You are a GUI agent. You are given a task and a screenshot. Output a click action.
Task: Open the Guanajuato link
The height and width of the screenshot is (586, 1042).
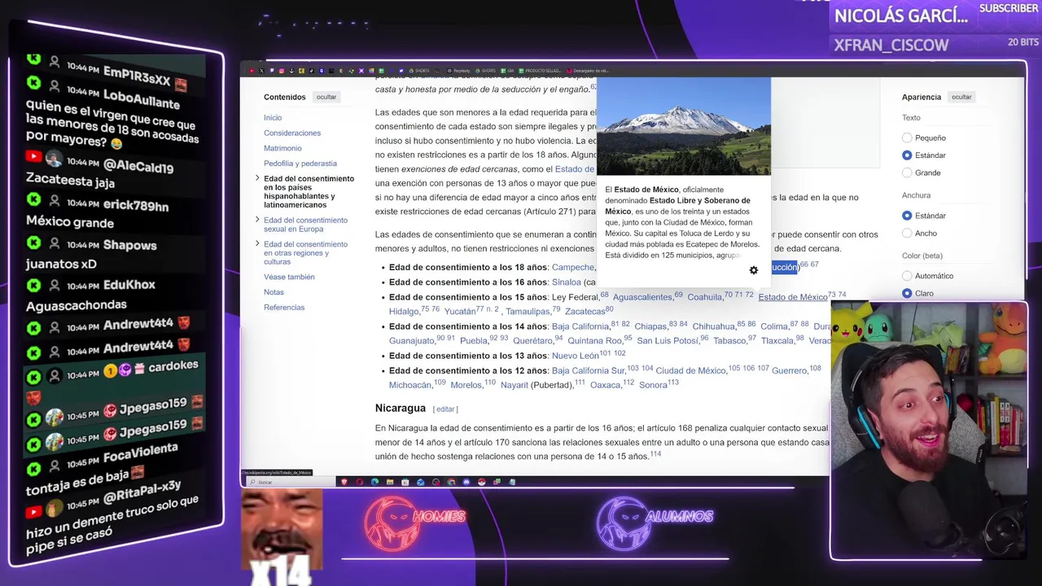pyautogui.click(x=411, y=341)
